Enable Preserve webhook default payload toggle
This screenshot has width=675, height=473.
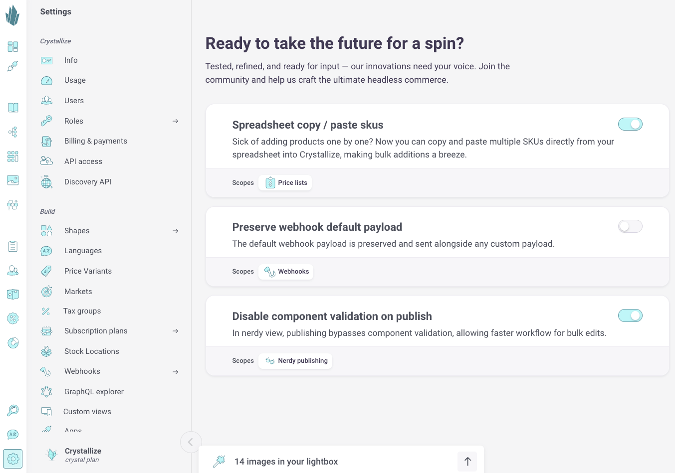click(x=630, y=227)
